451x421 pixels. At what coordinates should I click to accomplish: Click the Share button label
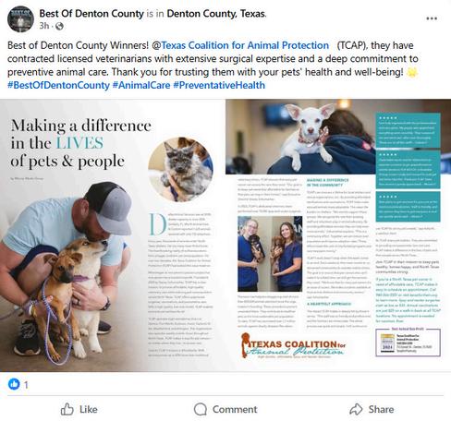pyautogui.click(x=381, y=409)
